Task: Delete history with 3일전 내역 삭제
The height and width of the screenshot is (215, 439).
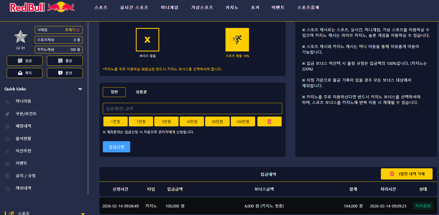Action: click(407, 174)
